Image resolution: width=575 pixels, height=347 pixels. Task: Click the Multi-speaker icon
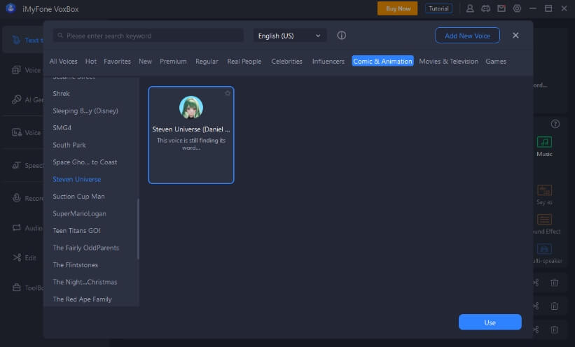point(544,249)
